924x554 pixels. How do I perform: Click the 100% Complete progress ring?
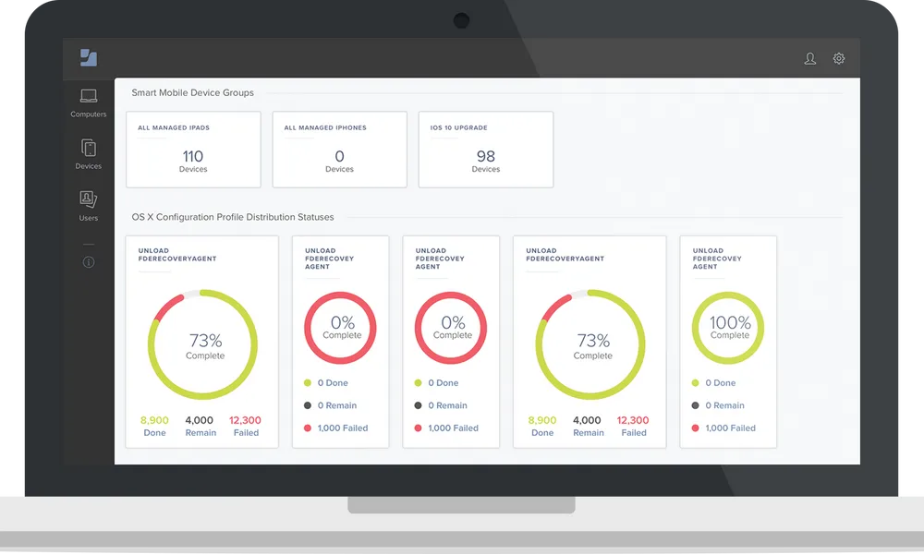pyautogui.click(x=729, y=328)
